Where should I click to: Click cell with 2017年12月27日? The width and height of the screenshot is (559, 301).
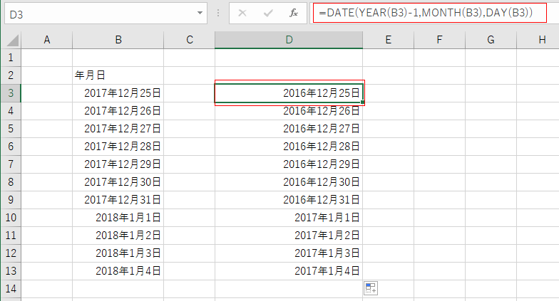pyautogui.click(x=118, y=128)
